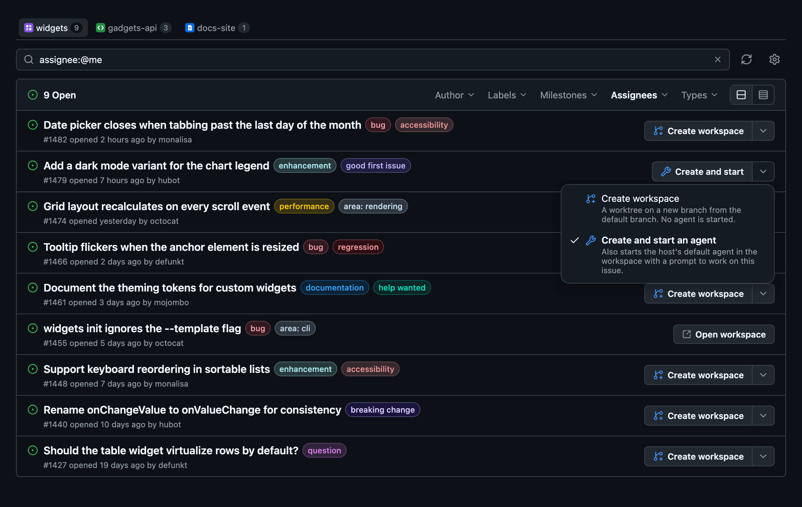Open issue Grid layout recalculates on every scroll

(156, 206)
